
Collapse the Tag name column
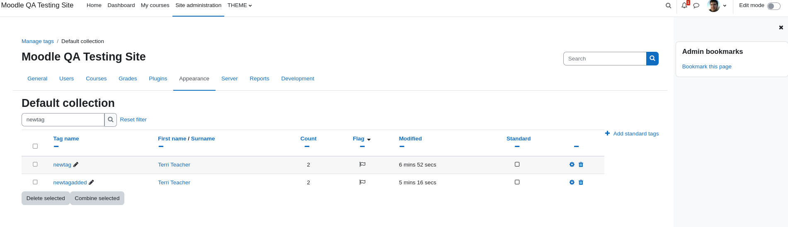coord(56,146)
